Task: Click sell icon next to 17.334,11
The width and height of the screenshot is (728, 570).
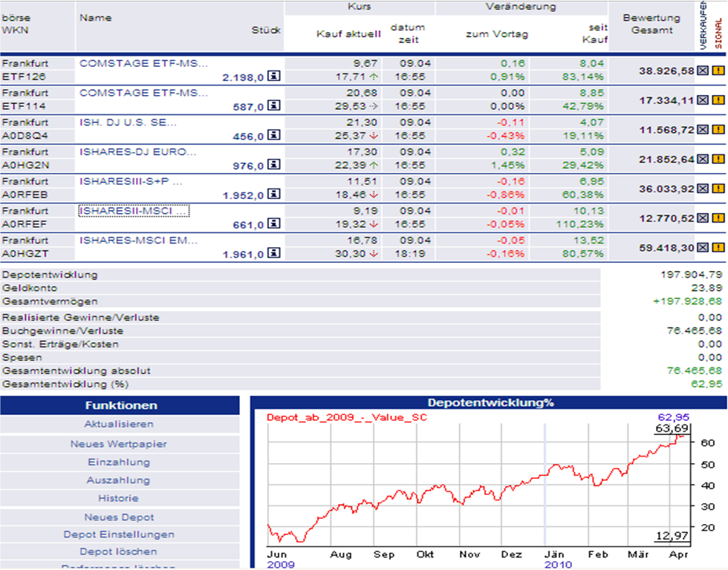Action: point(703,100)
